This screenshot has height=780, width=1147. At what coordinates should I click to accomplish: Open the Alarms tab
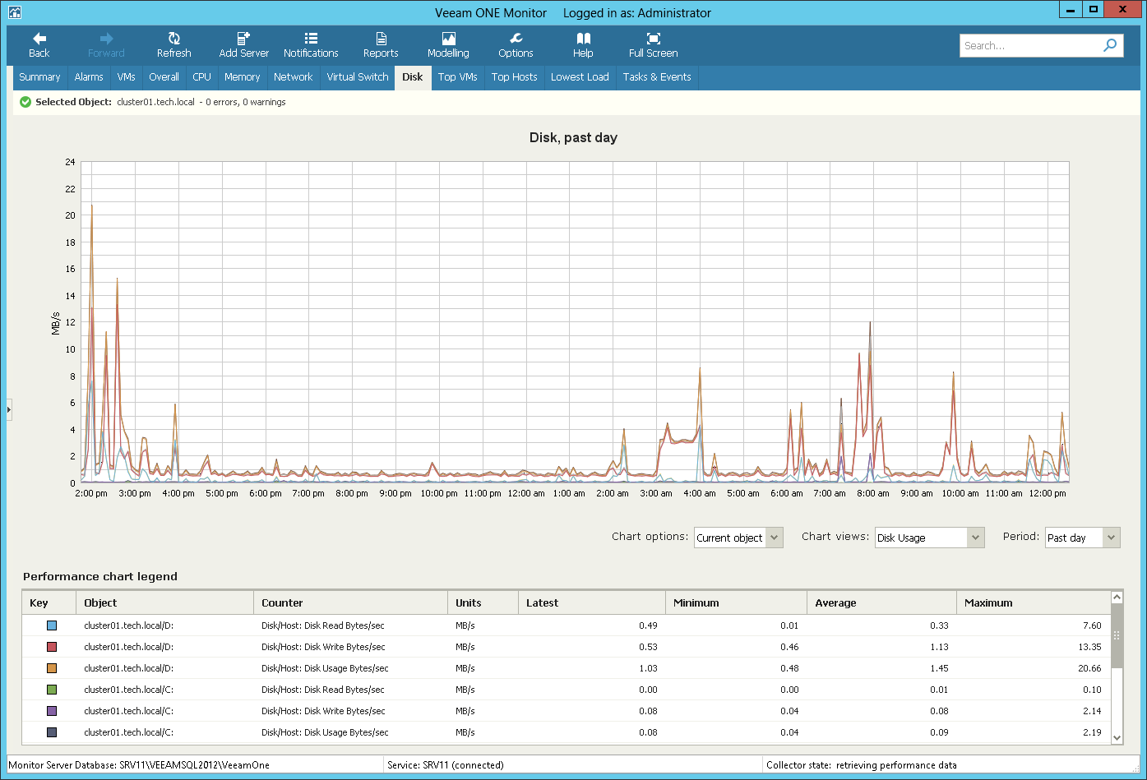click(89, 77)
